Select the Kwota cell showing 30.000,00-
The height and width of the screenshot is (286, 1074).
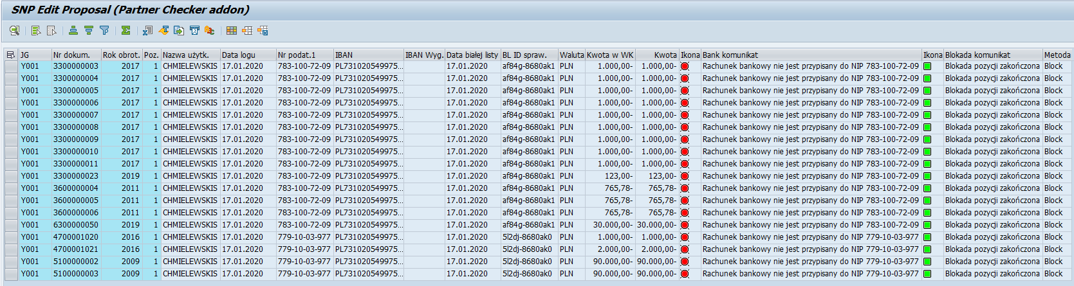click(656, 225)
